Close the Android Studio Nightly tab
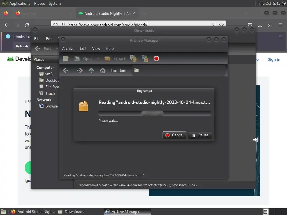The image size is (287, 215). [134, 13]
